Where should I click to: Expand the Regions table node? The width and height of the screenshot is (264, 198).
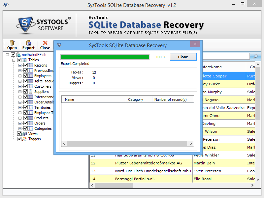tap(20, 65)
